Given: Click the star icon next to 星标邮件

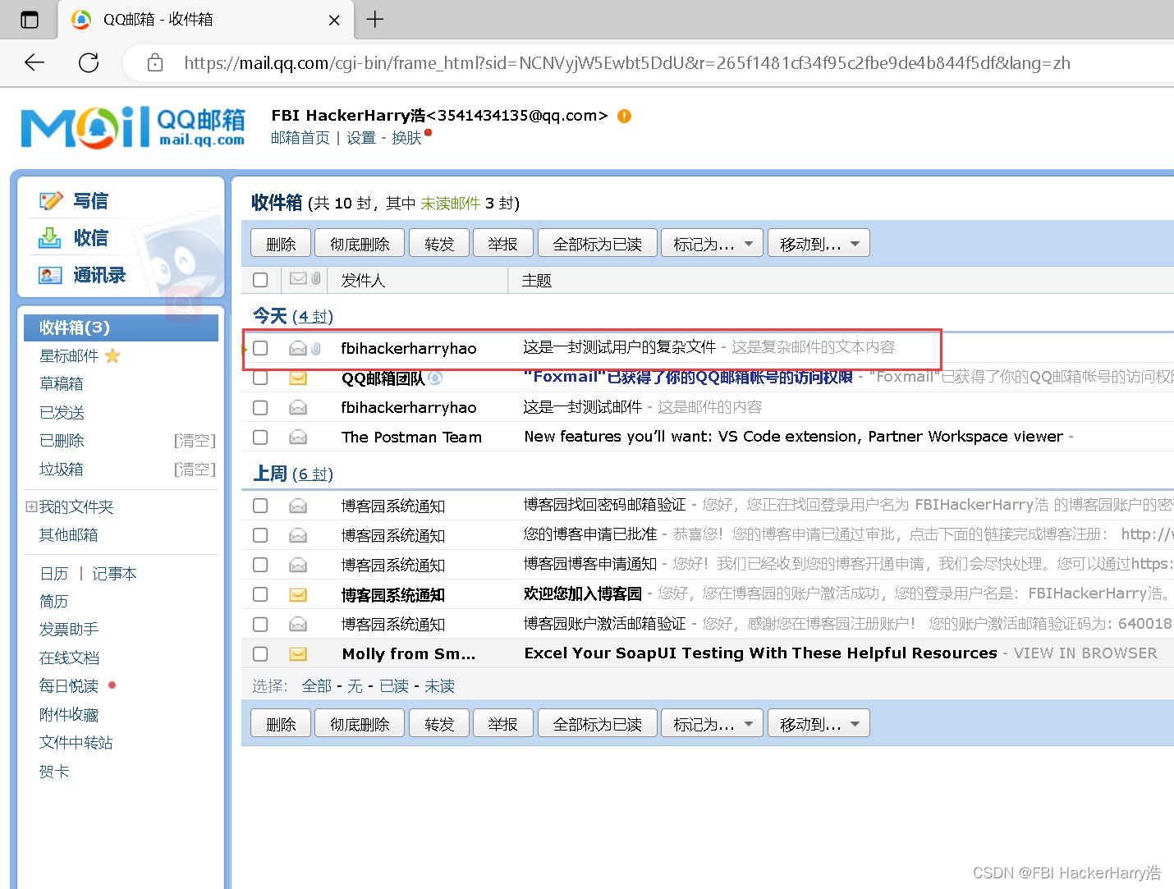Looking at the screenshot, I should point(112,355).
